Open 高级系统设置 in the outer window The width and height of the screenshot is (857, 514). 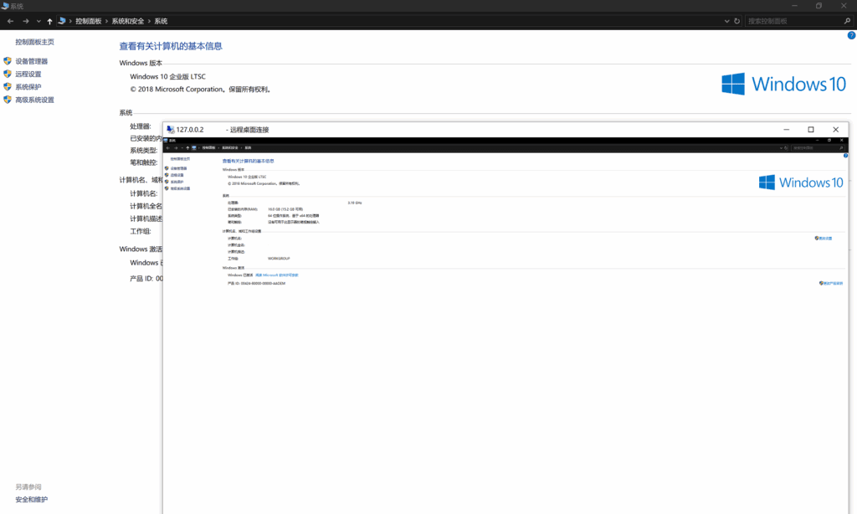pyautogui.click(x=34, y=100)
